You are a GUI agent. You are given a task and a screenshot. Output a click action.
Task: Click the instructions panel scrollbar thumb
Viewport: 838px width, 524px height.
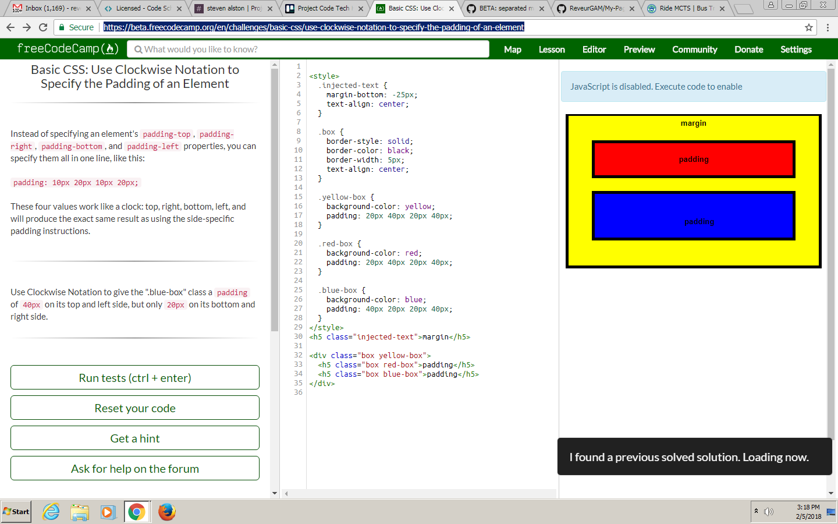pyautogui.click(x=275, y=200)
